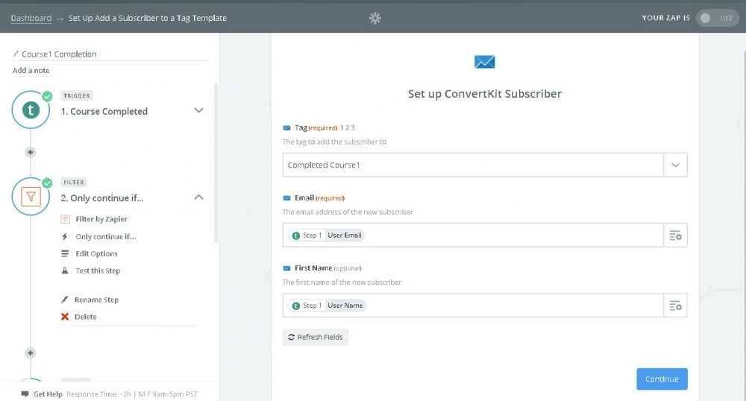
Task: Click the ConvertKit envelope icon at top
Action: [x=484, y=62]
